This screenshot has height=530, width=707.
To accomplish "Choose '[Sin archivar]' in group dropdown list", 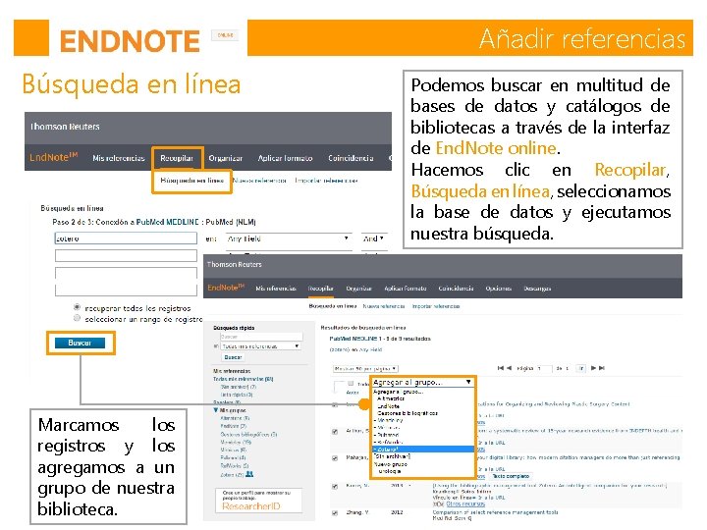I will pyautogui.click(x=392, y=456).
